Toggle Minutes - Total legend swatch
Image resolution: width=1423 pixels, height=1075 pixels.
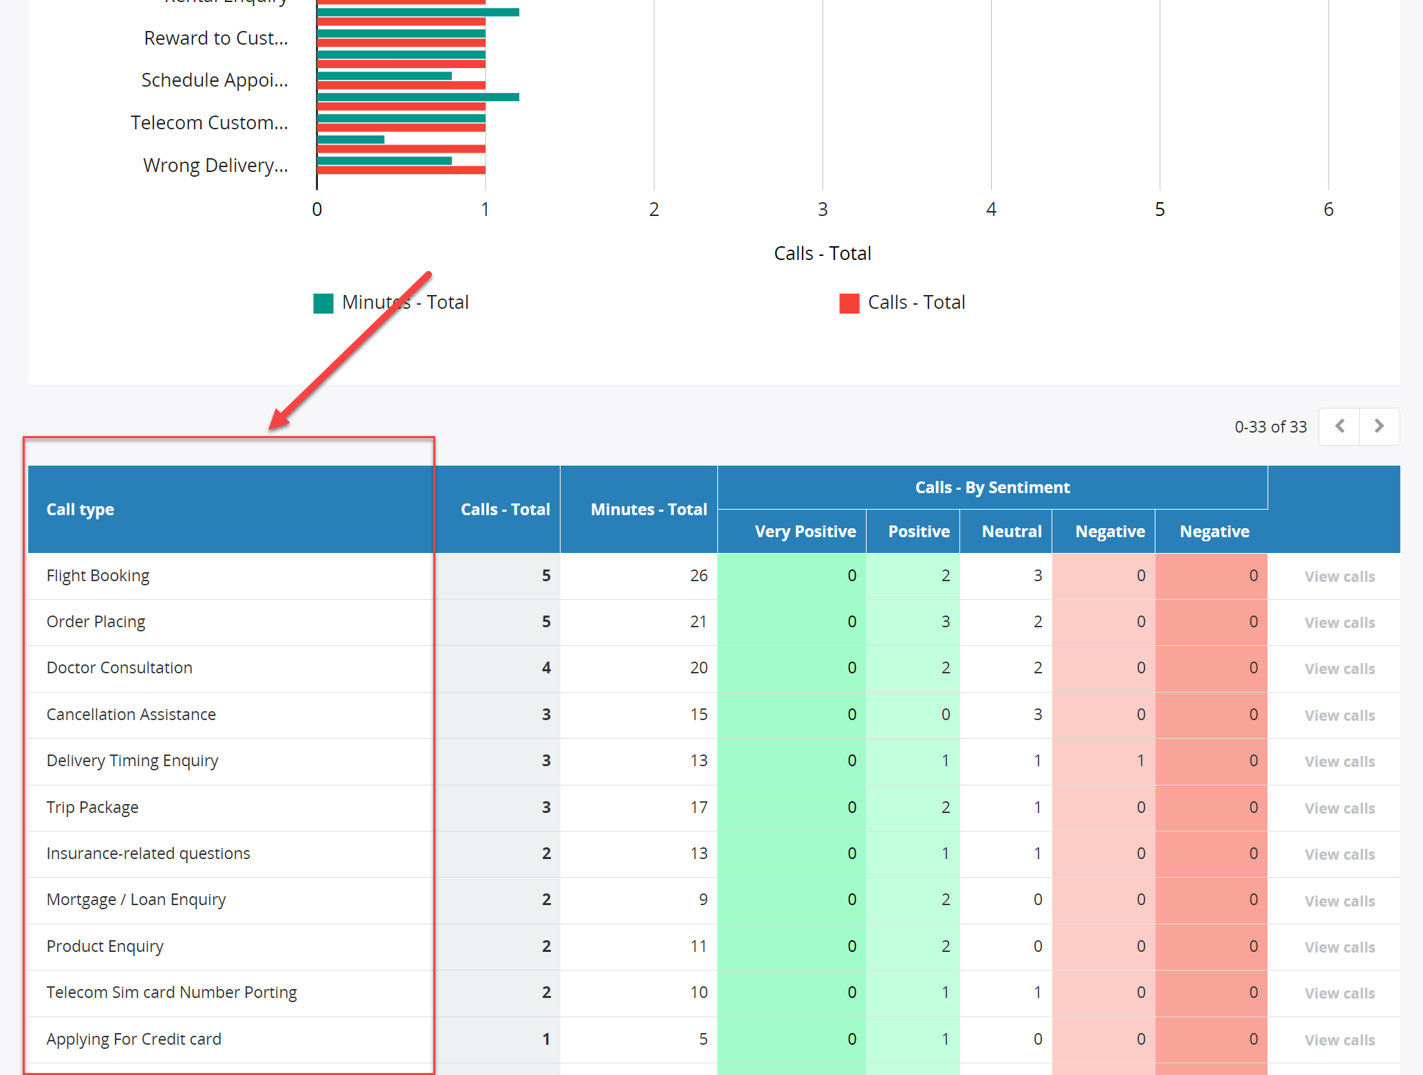coord(323,303)
